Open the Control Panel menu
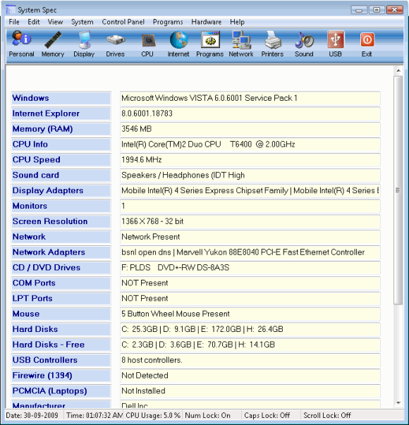The image size is (409, 425). click(123, 22)
